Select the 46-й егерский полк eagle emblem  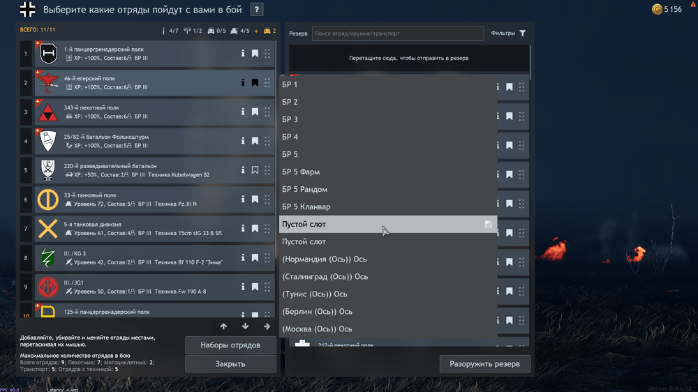pyautogui.click(x=48, y=83)
